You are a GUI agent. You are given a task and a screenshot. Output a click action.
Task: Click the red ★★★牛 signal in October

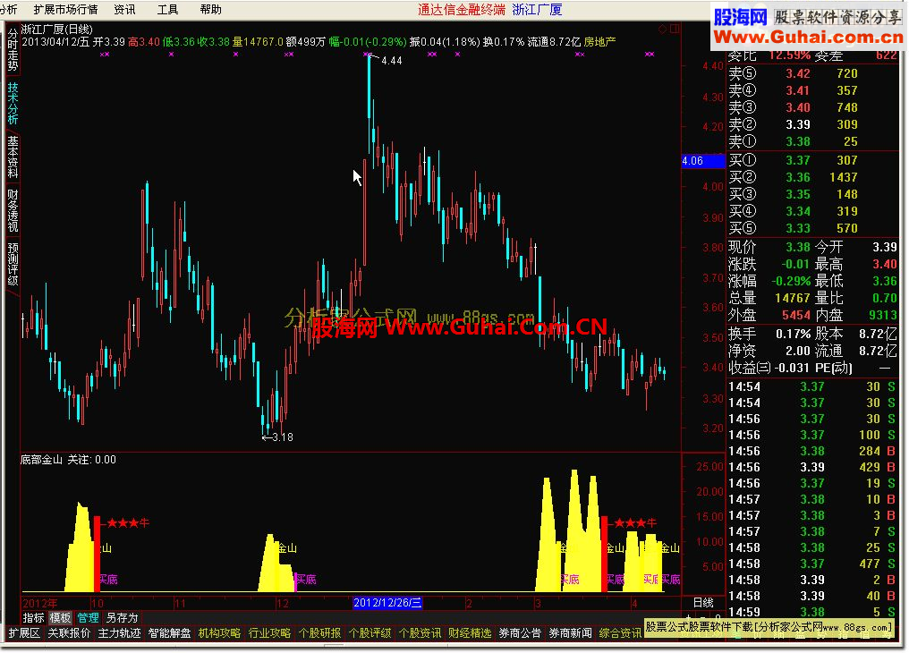point(128,523)
